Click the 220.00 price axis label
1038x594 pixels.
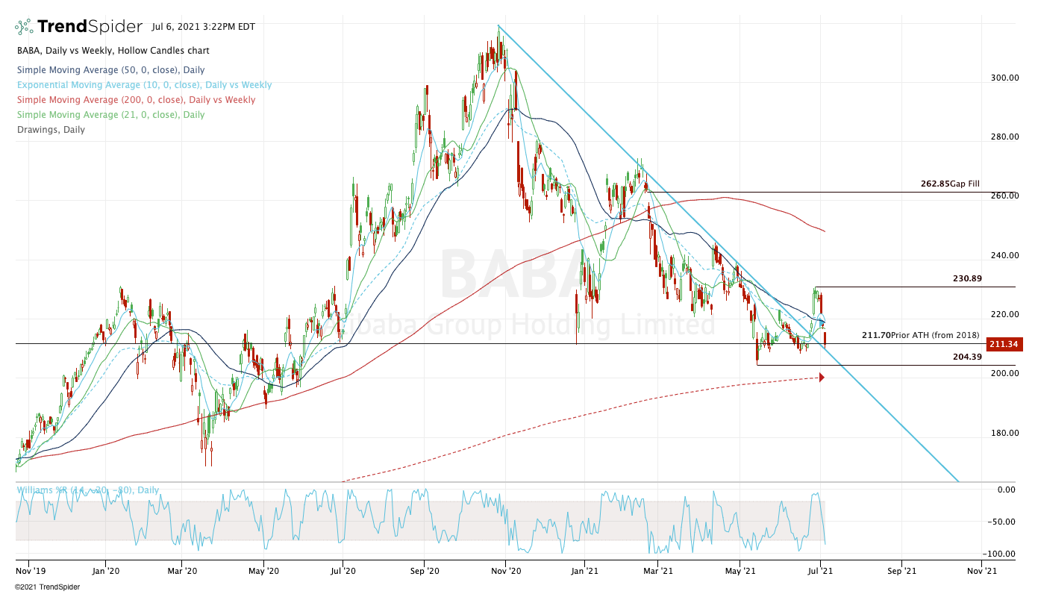pos(1004,314)
